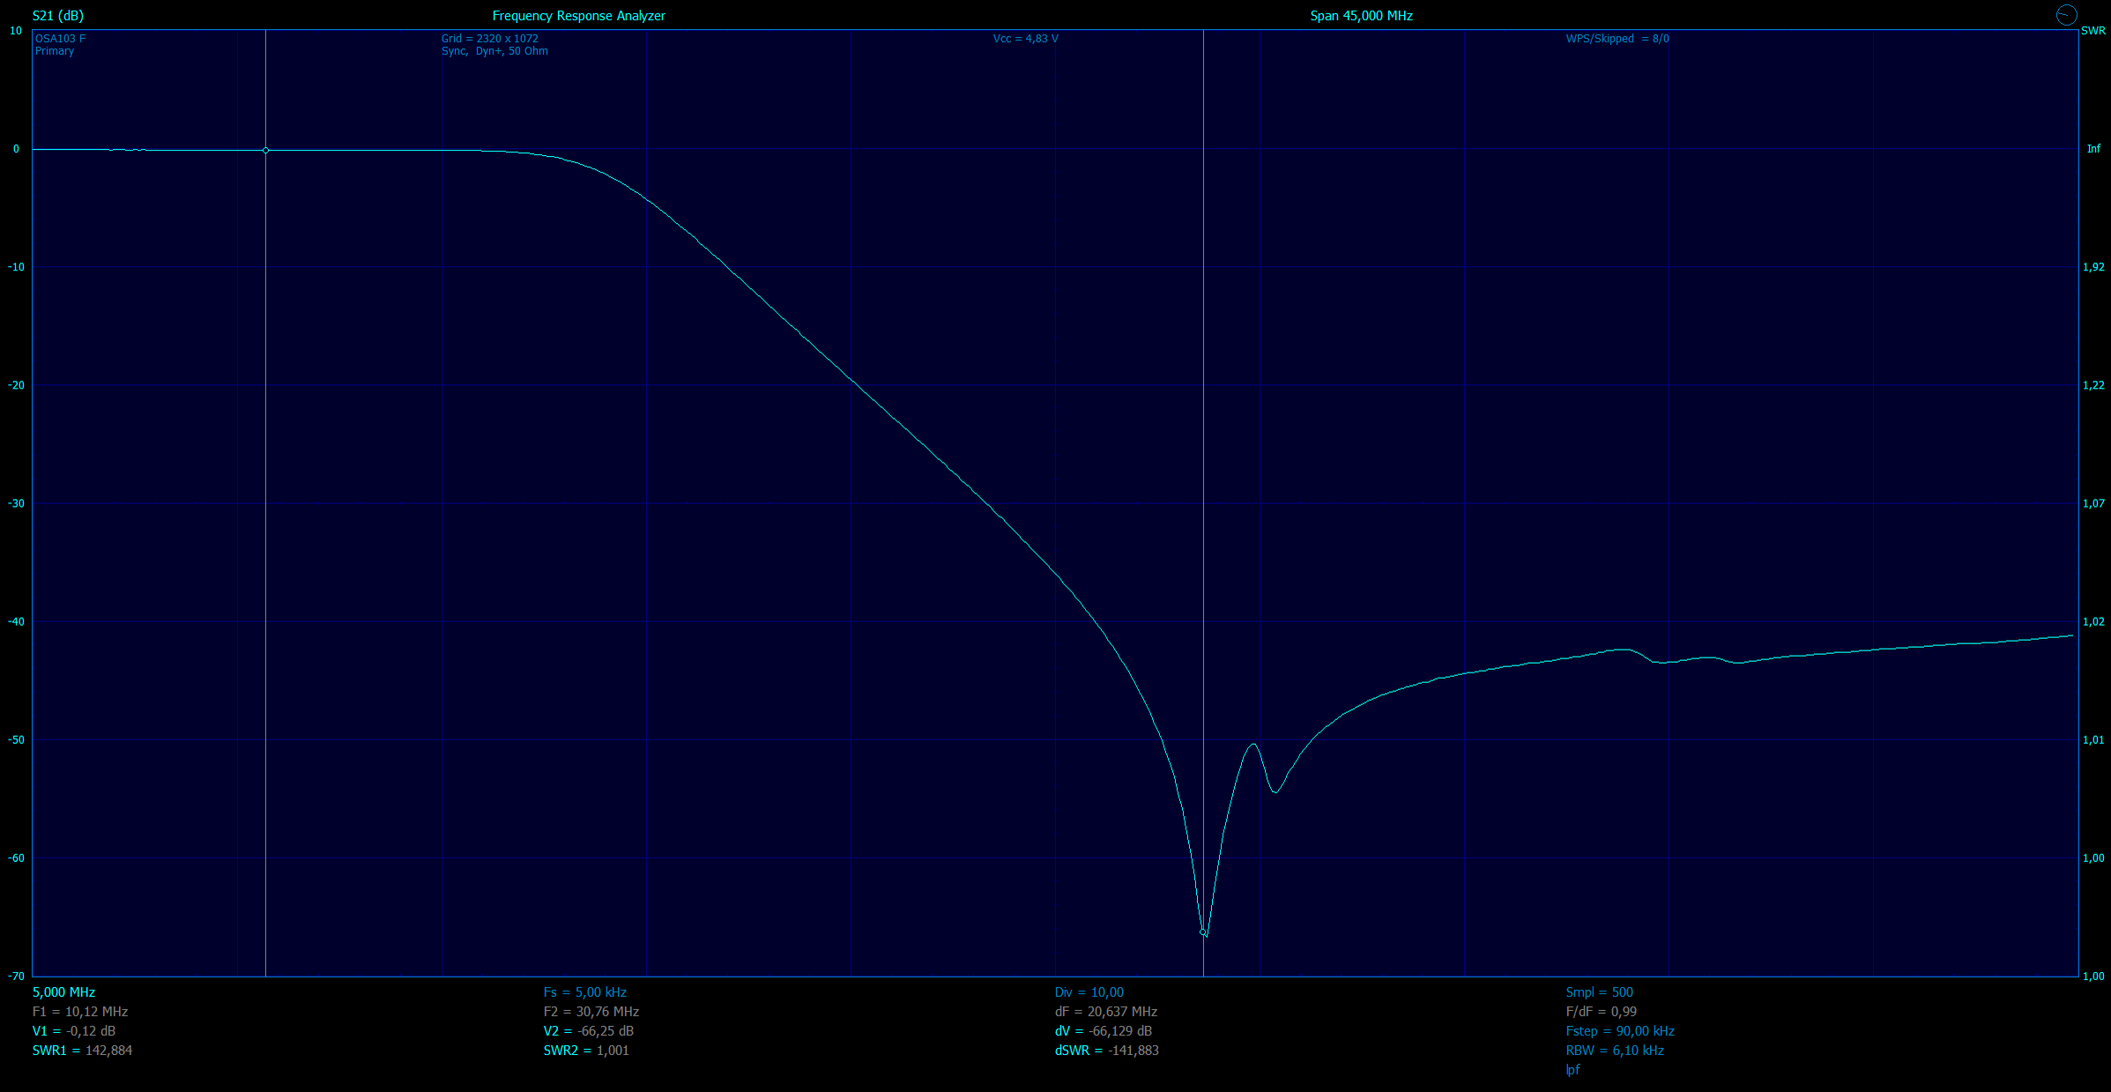Screen dimensions: 2111x1092
Task: Select the first marker dot at 0 dB
Action: tap(265, 151)
